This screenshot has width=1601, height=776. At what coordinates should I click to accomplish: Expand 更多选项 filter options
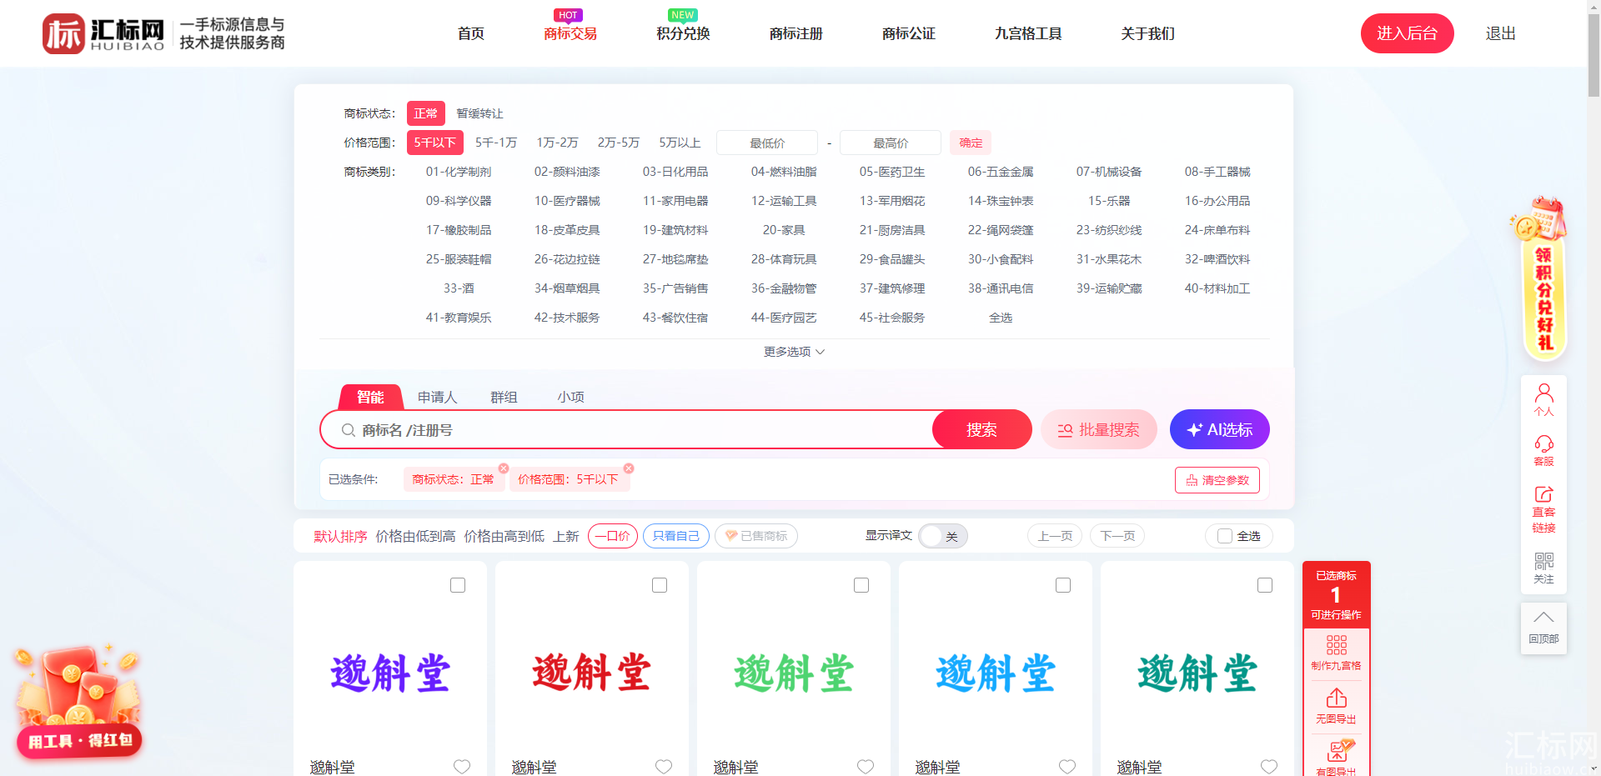pos(794,352)
